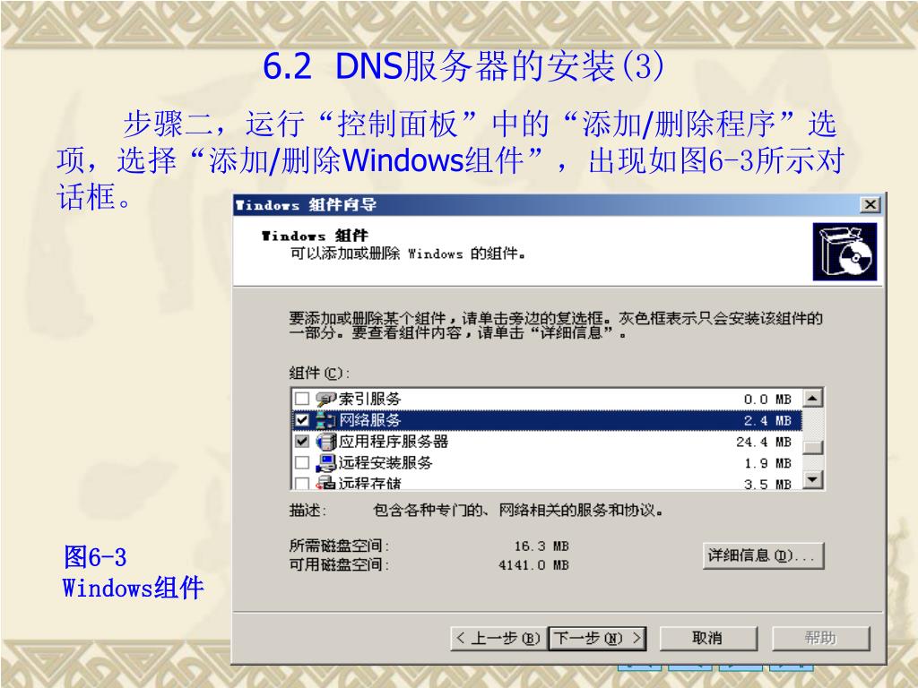Image resolution: width=918 pixels, height=688 pixels.
Task: Click the 1.9 MB size value
Action: (767, 463)
